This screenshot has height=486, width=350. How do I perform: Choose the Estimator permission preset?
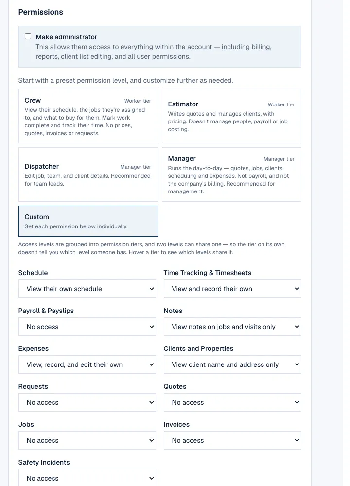click(231, 116)
